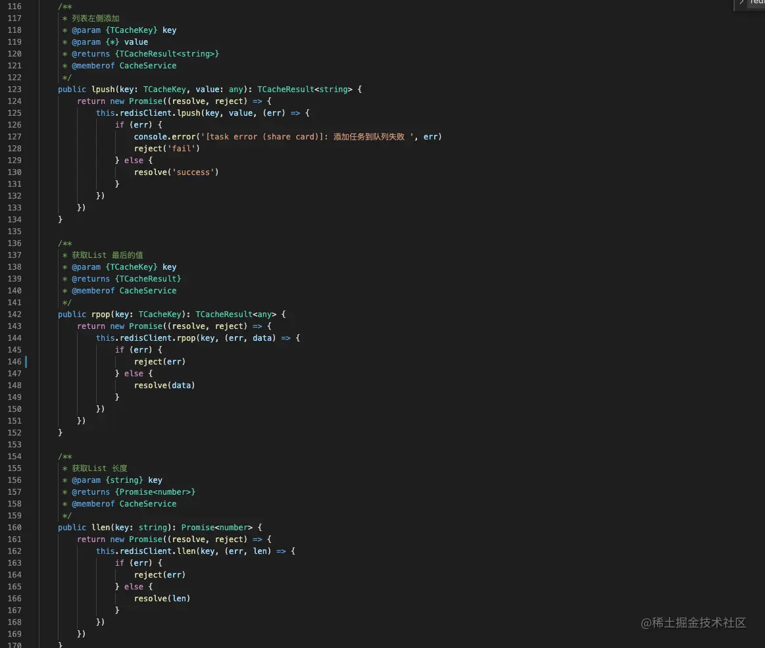
Task: Click the '} else {' on line 147
Action: (x=134, y=374)
